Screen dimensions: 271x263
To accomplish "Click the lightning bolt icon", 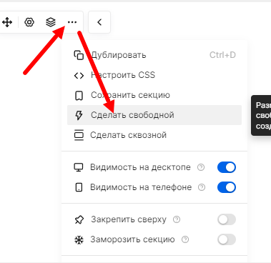I will 79,115.
